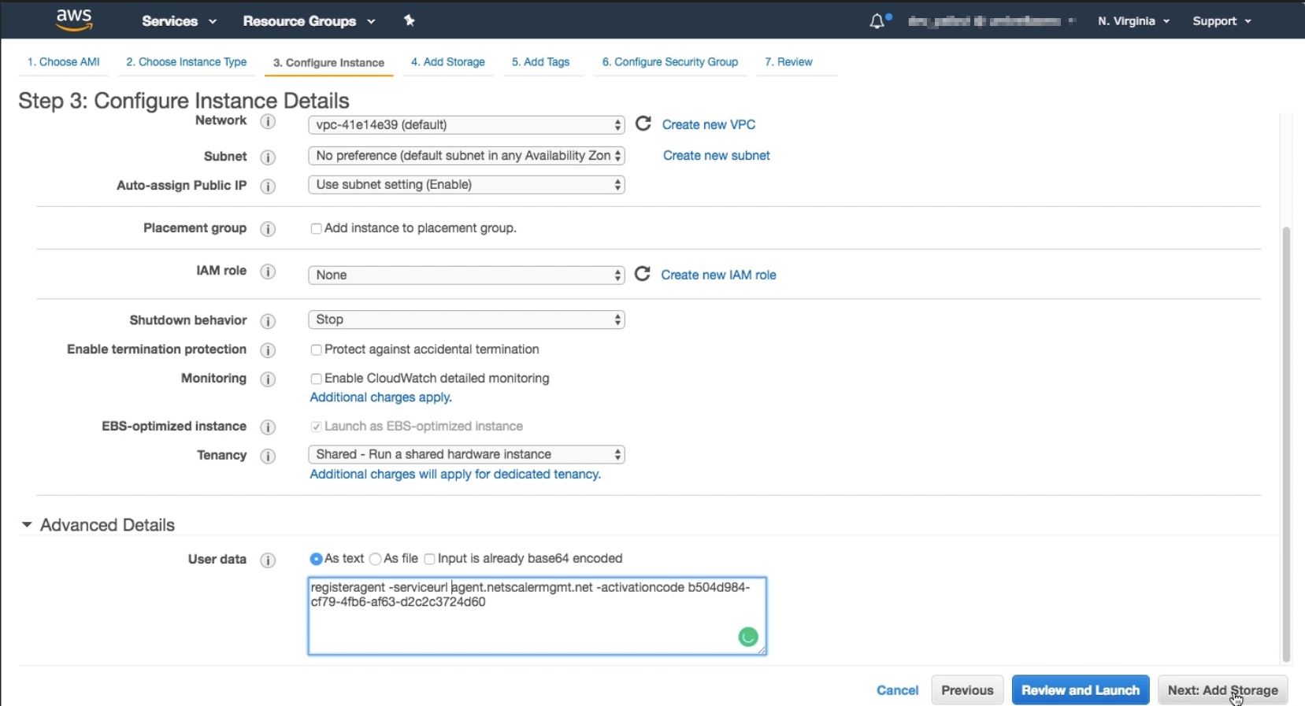Go to the 1. Choose AMI tab

click(x=64, y=61)
